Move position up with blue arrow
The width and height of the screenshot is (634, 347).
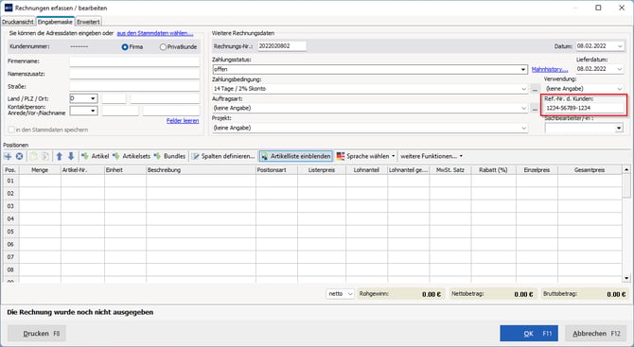point(60,156)
